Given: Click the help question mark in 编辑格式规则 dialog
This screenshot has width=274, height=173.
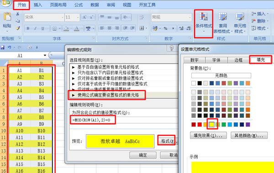Looking at the screenshot, I should pos(172,48).
